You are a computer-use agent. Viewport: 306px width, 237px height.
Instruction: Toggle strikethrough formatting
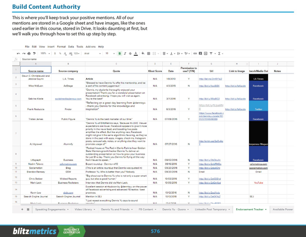tap(130, 53)
